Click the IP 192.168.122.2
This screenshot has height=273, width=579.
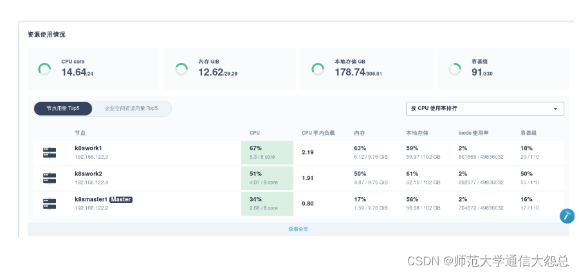point(91,208)
